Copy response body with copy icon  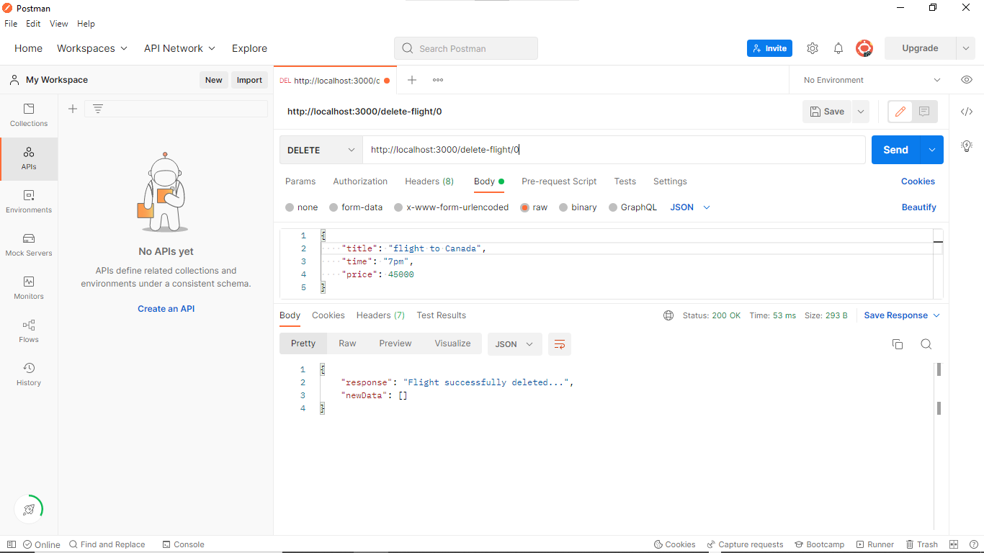(x=898, y=344)
